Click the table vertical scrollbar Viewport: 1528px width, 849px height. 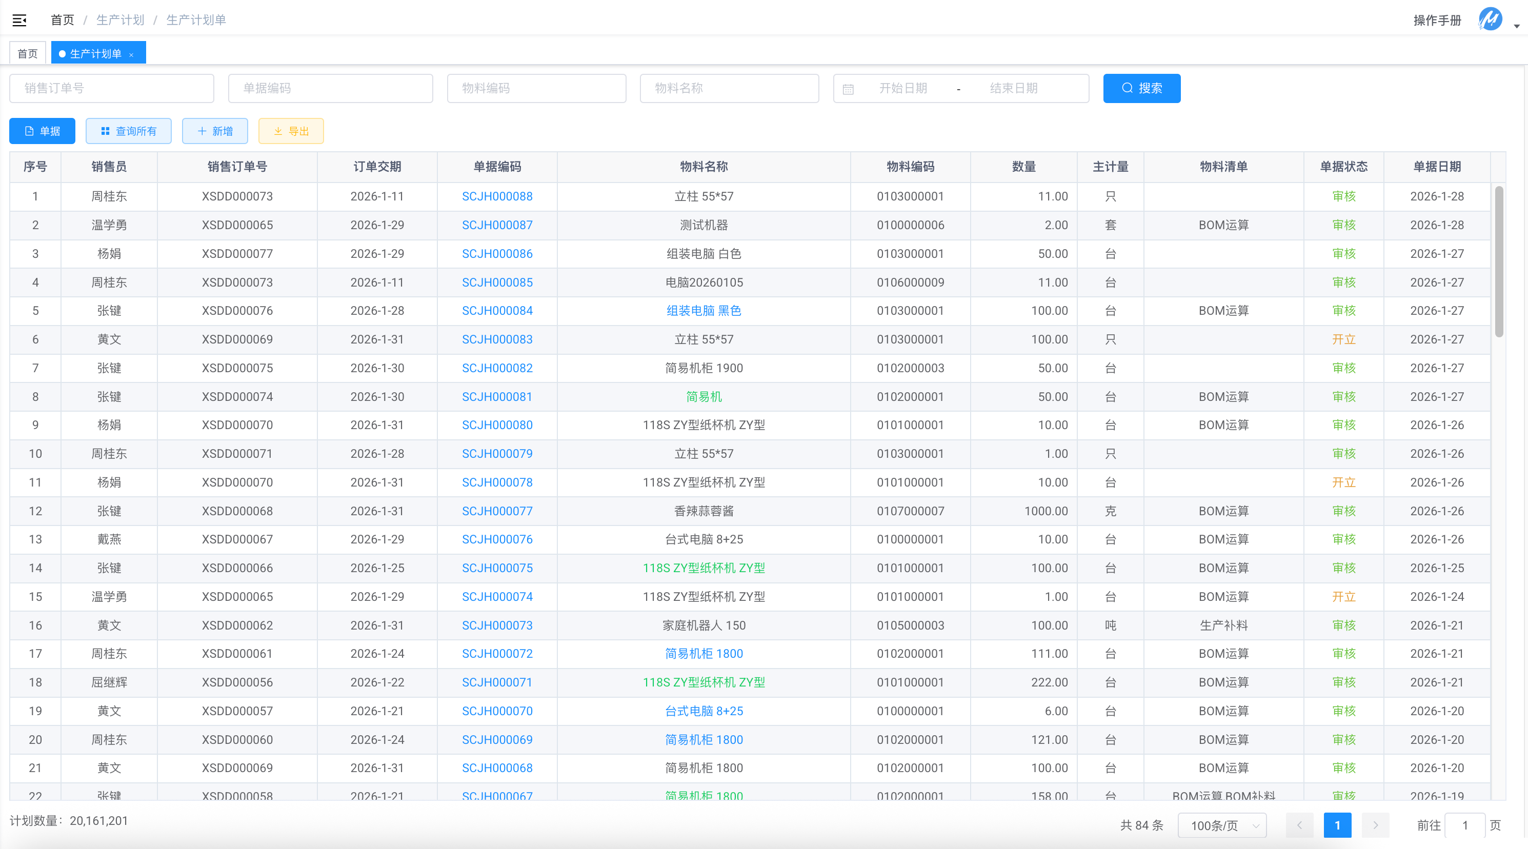[x=1498, y=261]
